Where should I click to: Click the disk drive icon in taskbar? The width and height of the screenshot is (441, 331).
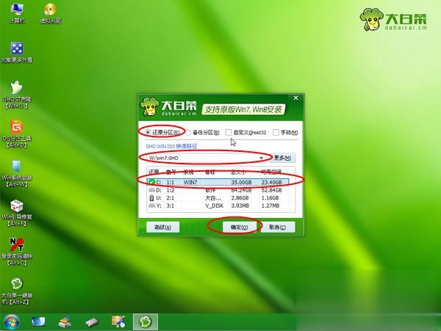coord(92,322)
